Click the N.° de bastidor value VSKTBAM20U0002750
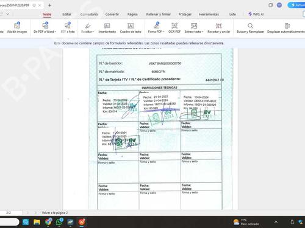The height and width of the screenshot is (228, 305). click(x=165, y=63)
